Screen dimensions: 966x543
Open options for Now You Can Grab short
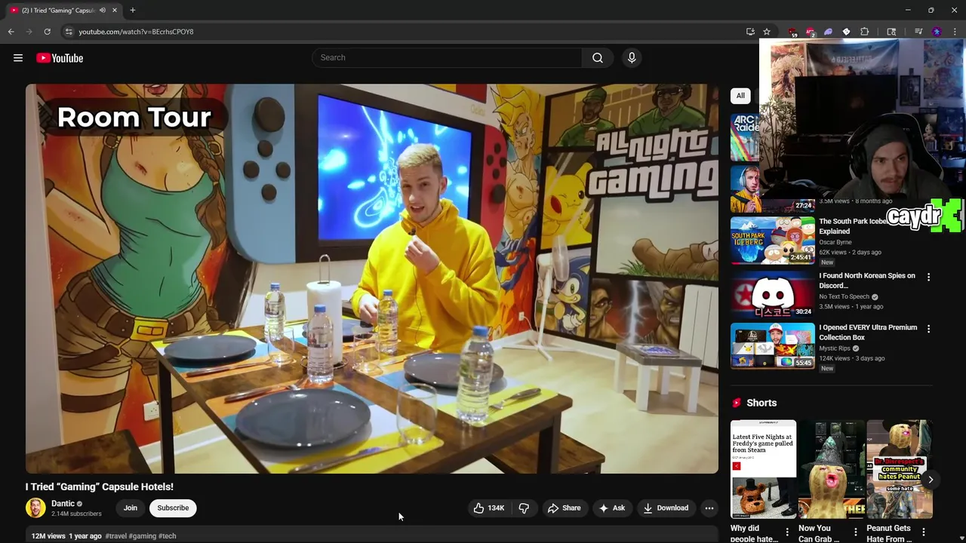click(x=855, y=532)
